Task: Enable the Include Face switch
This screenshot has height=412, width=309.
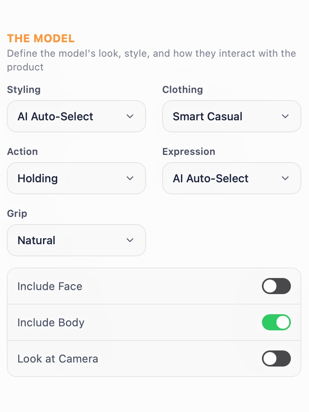Action: (x=276, y=286)
